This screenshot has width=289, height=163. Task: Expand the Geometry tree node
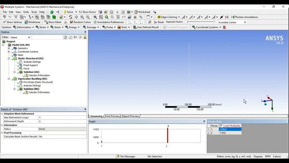(x=9, y=48)
